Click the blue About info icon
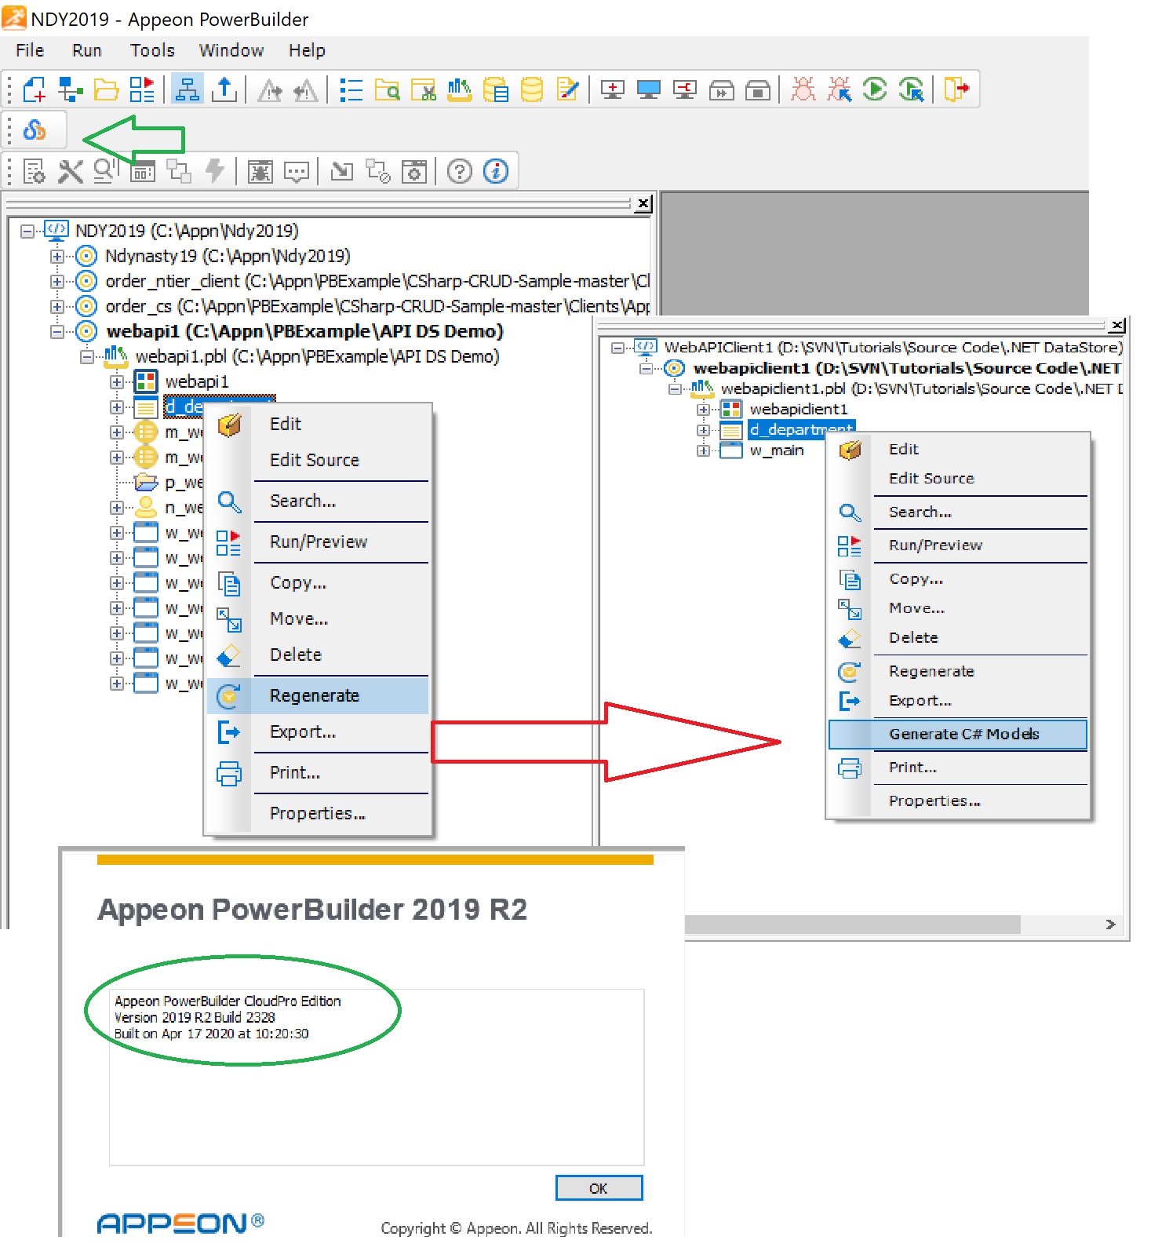Screen dimensions: 1151x1251 tap(496, 171)
